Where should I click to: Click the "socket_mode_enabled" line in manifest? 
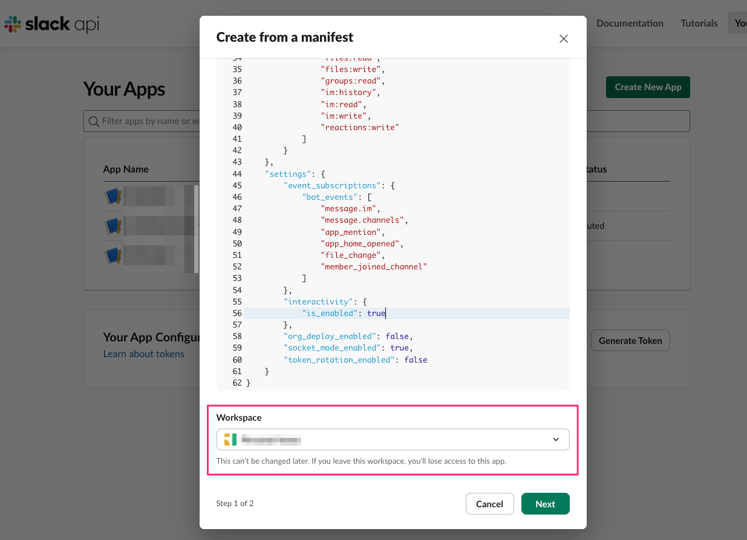click(348, 348)
